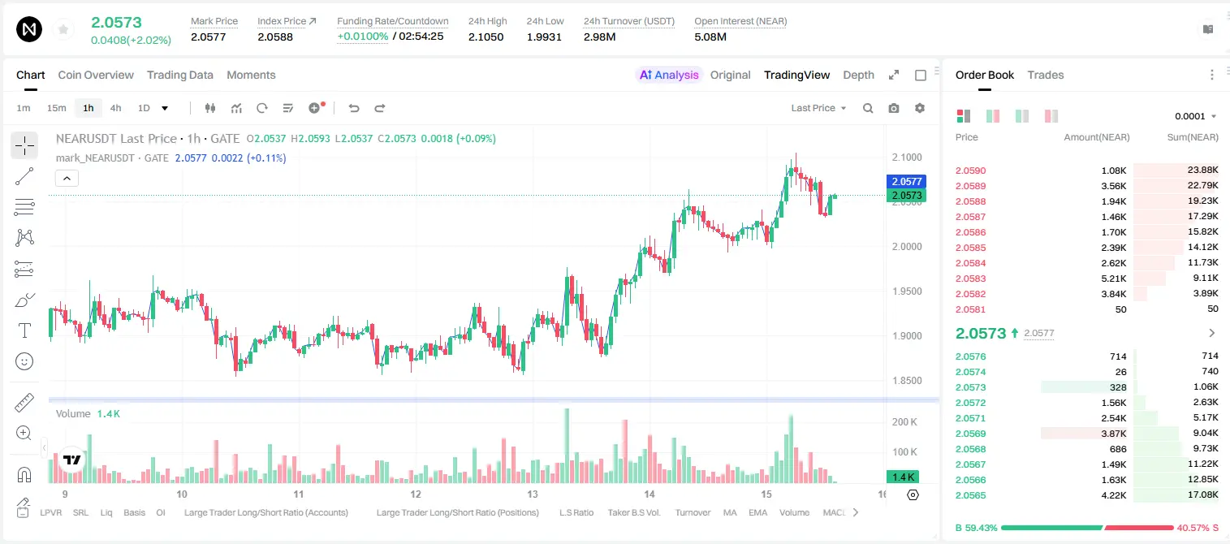Select the trend line drawing tool
The width and height of the screenshot is (1230, 544).
tap(24, 176)
